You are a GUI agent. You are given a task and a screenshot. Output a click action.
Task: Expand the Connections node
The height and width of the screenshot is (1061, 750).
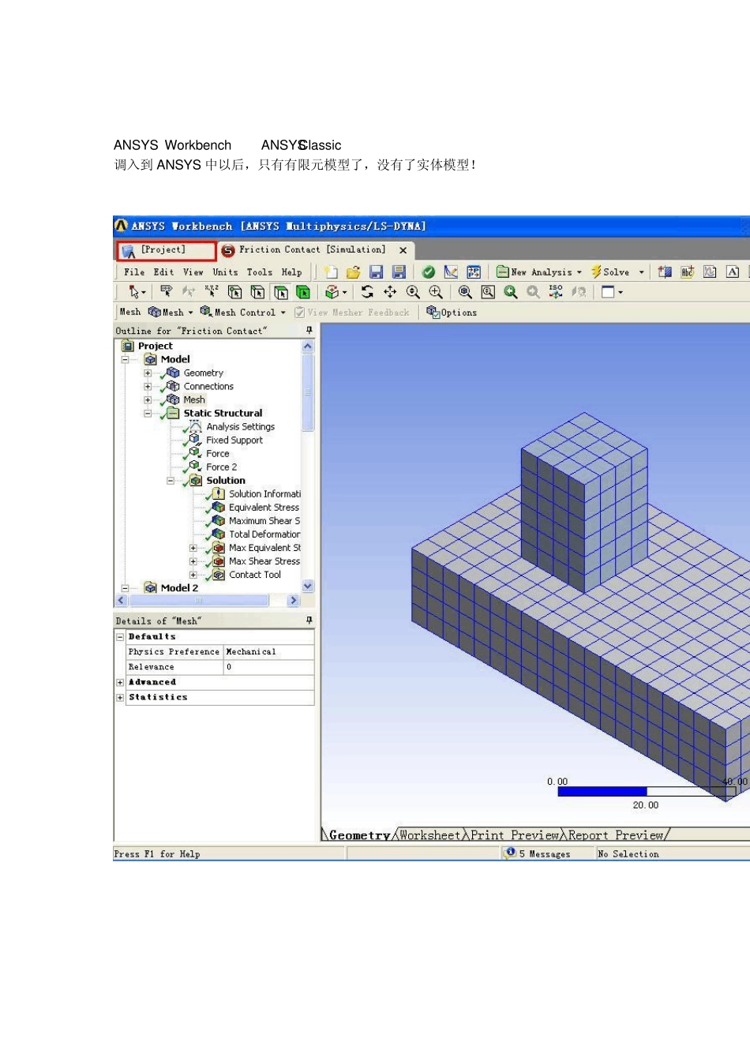point(148,387)
